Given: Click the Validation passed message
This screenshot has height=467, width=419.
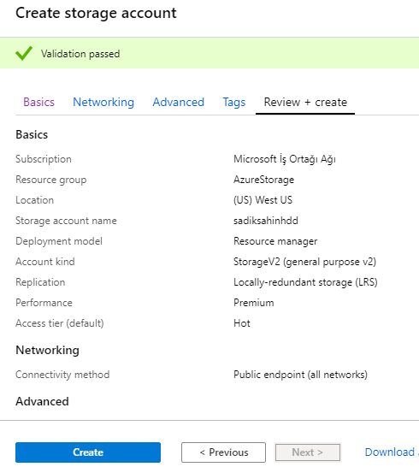Looking at the screenshot, I should pyautogui.click(x=80, y=54).
